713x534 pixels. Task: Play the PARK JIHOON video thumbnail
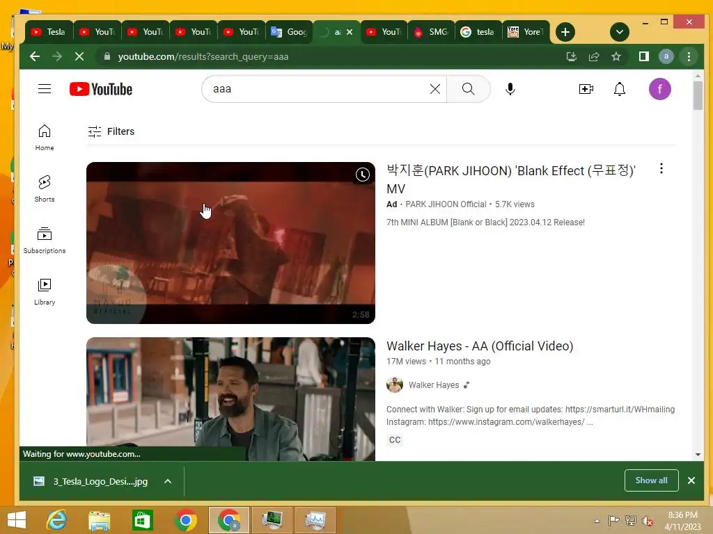(230, 243)
